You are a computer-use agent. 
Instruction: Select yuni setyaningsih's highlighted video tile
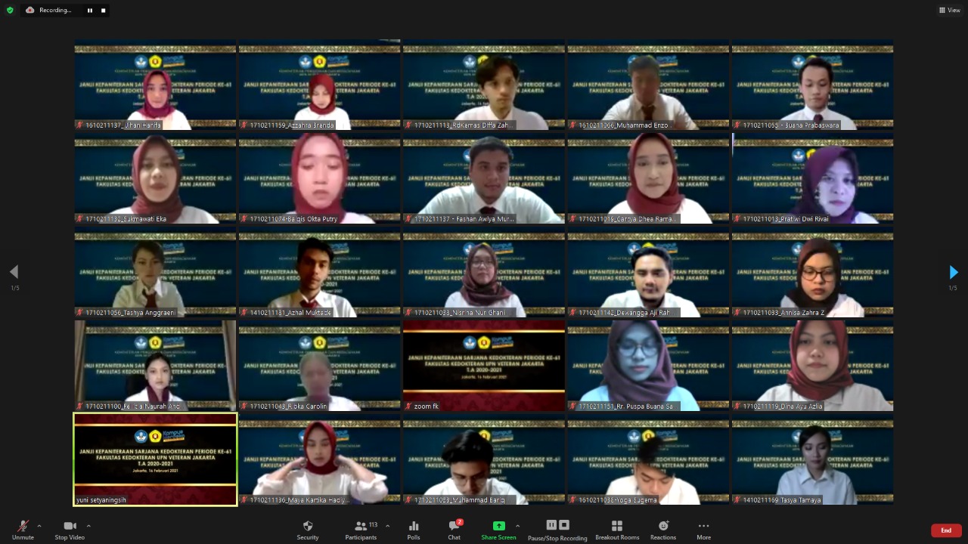point(155,459)
